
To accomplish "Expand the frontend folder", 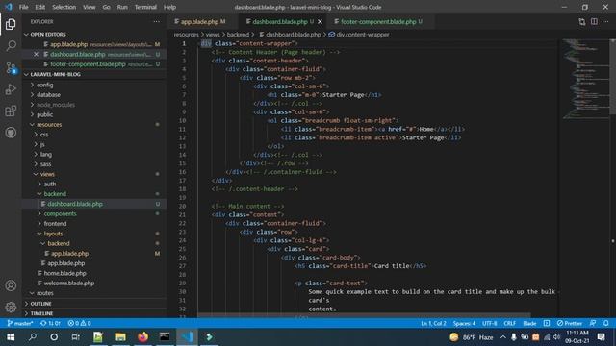I will (x=55, y=224).
